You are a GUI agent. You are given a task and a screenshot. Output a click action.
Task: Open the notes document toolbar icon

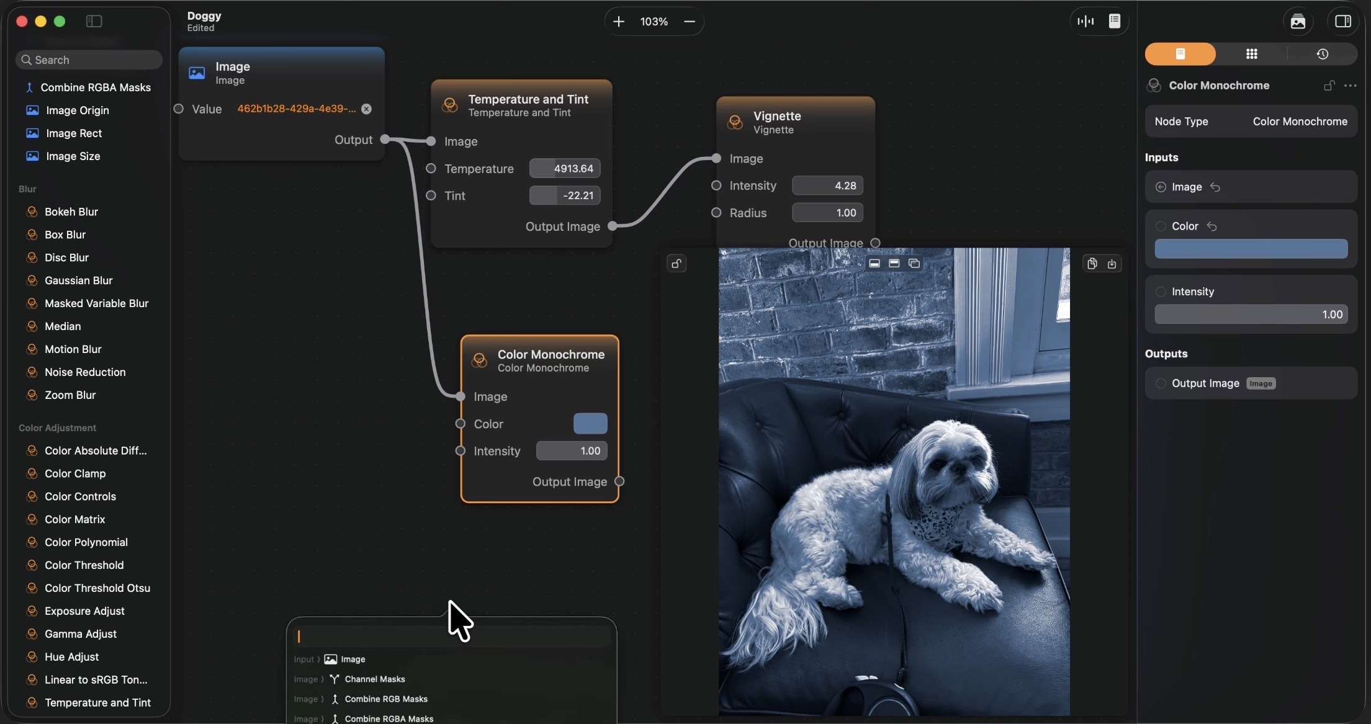coord(1115,21)
